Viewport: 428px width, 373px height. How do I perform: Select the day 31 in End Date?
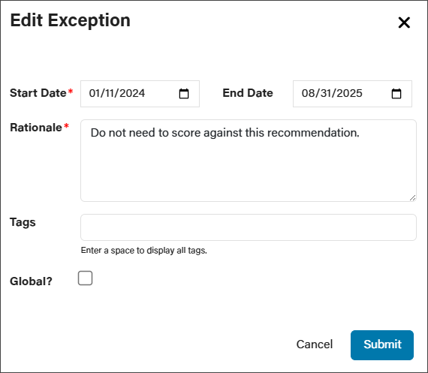click(x=322, y=93)
